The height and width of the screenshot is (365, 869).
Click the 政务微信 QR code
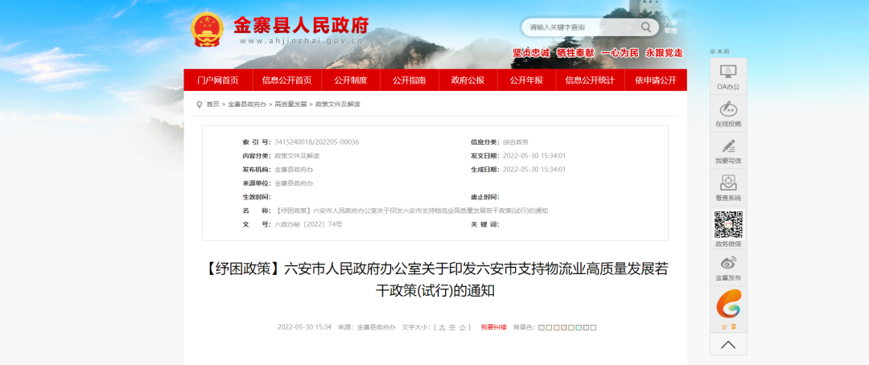[727, 225]
